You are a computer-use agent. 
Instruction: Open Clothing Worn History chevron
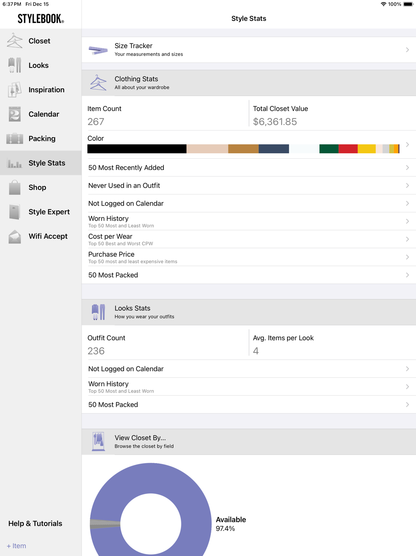[407, 221]
